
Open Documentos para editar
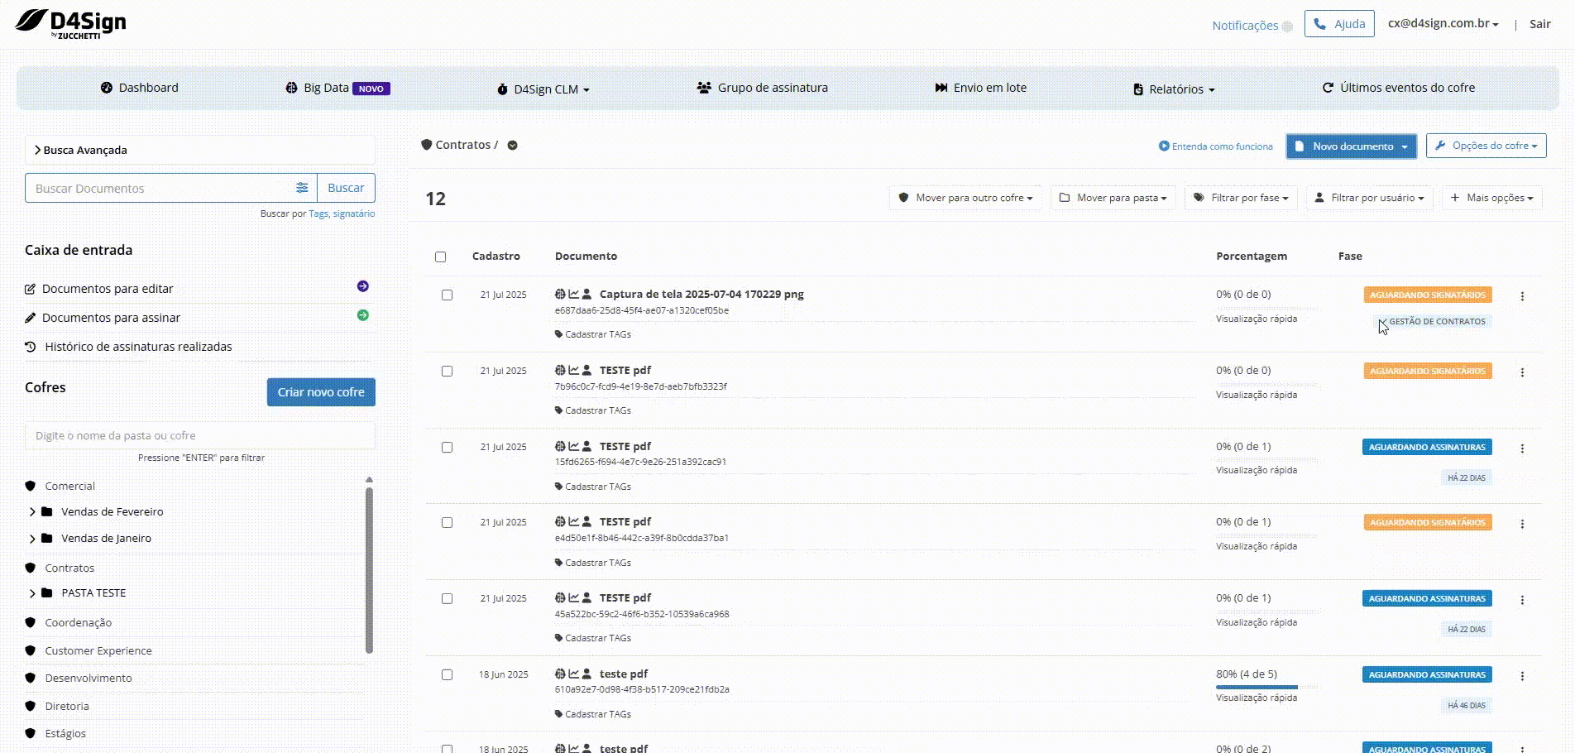pyautogui.click(x=108, y=289)
